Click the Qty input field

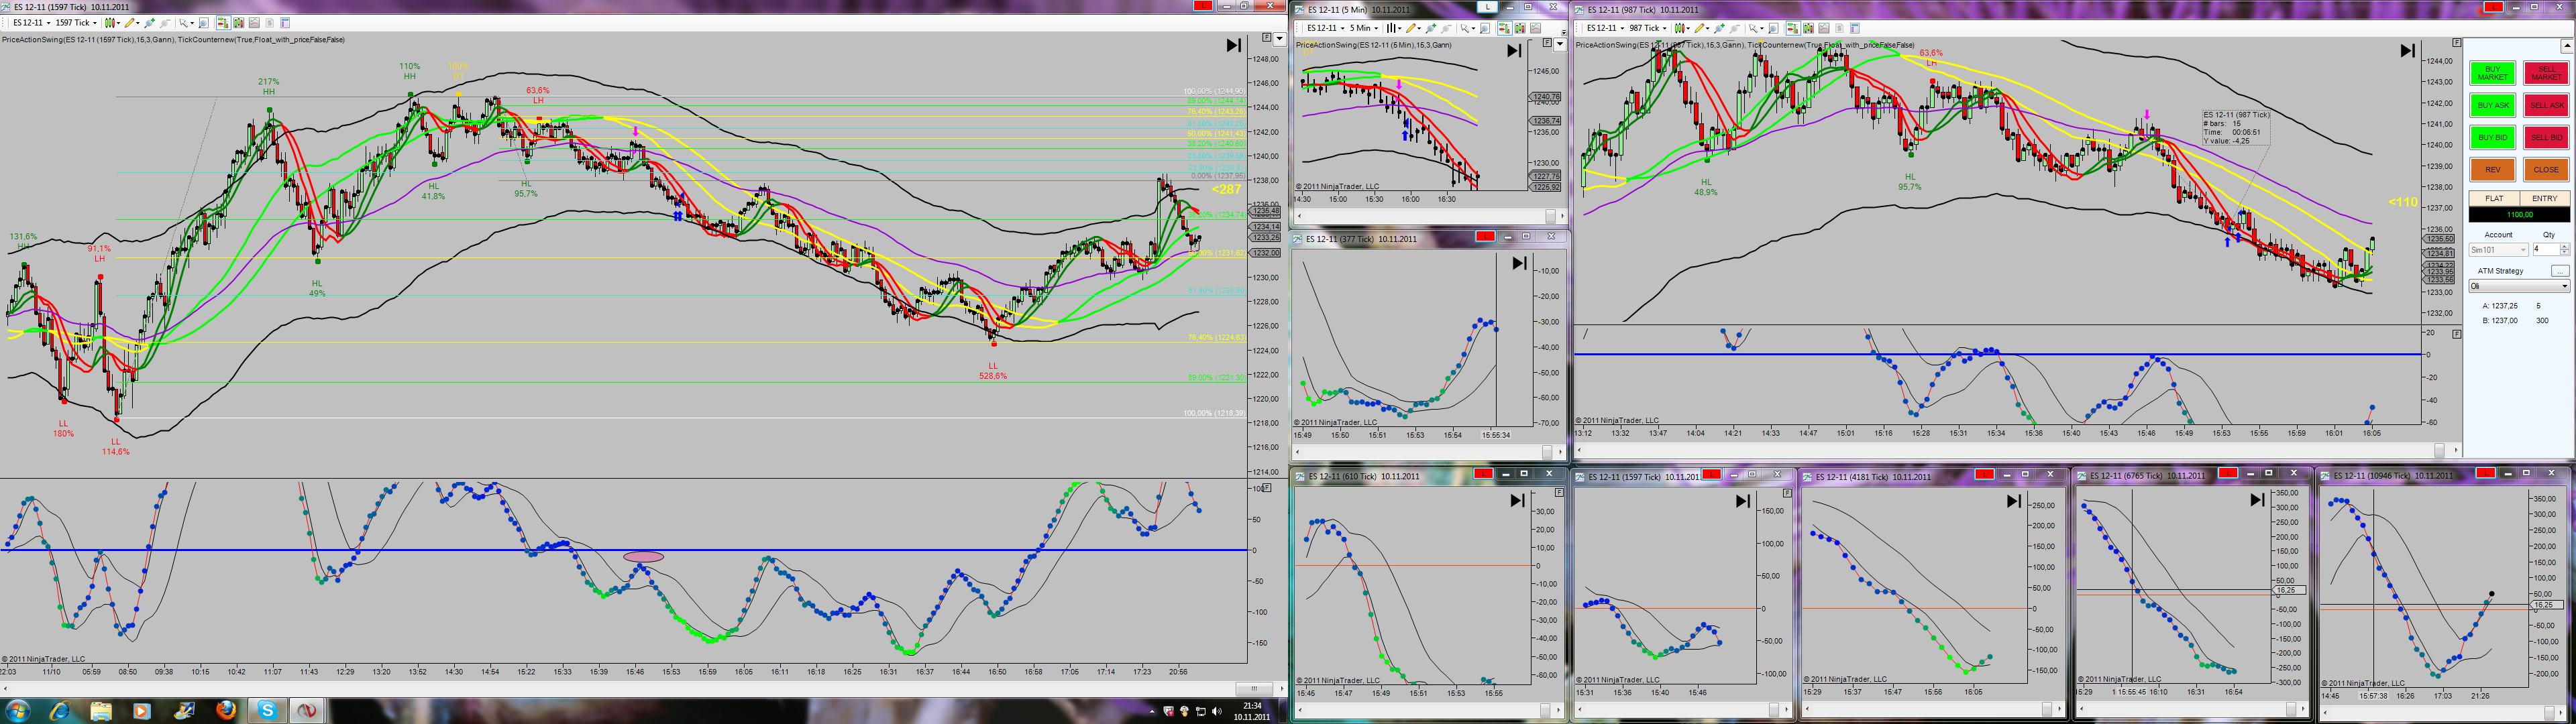click(x=2546, y=250)
